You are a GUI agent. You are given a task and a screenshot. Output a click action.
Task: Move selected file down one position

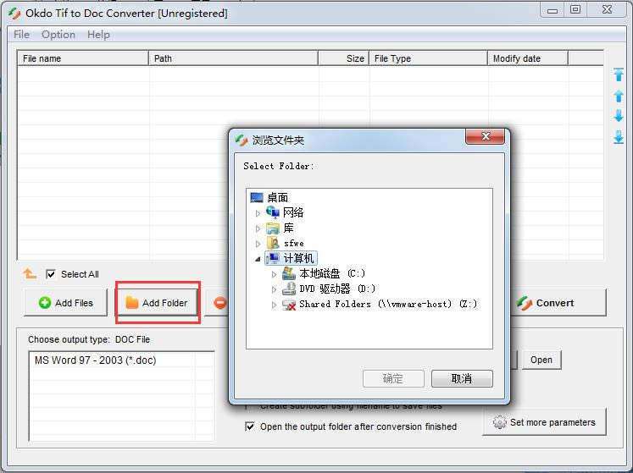[619, 116]
